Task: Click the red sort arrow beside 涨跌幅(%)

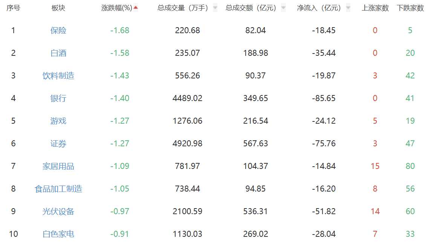Action: coord(136,8)
